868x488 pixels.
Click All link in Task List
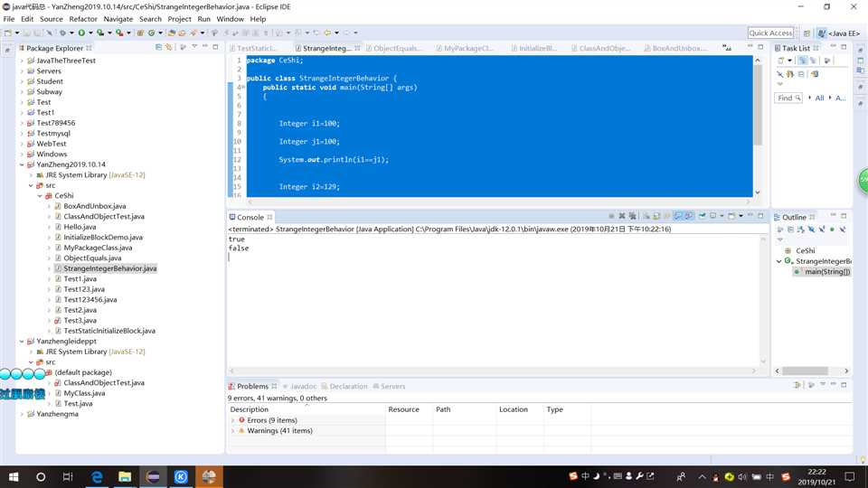point(819,98)
